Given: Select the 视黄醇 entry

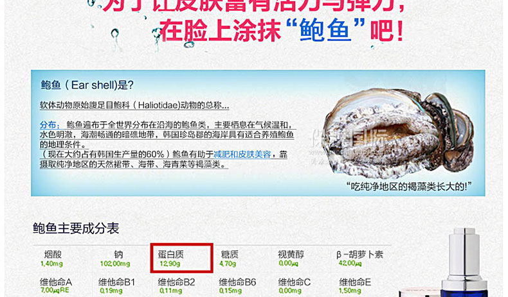Looking at the screenshot, I should (291, 259).
